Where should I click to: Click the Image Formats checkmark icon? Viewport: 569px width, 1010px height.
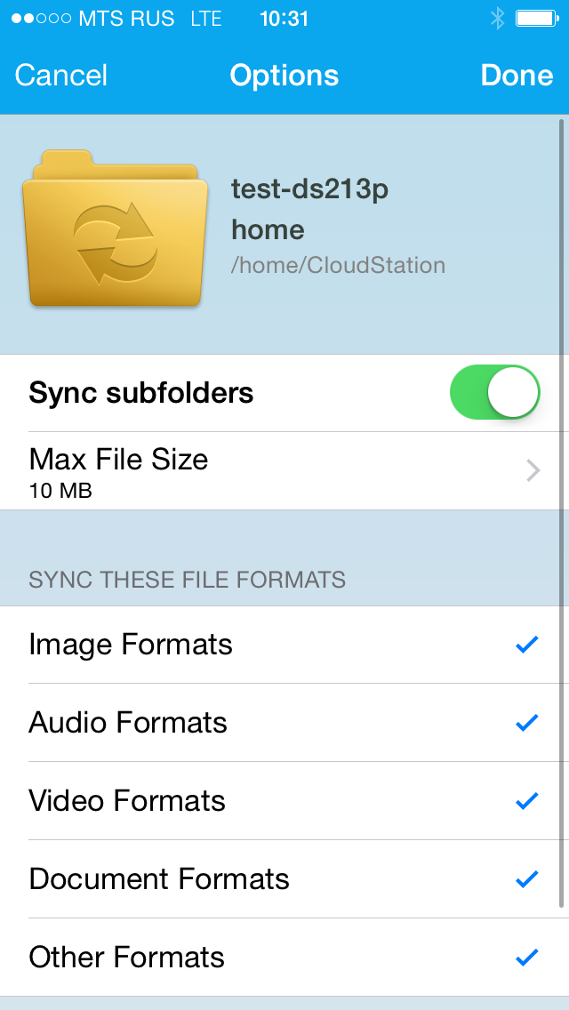(527, 645)
